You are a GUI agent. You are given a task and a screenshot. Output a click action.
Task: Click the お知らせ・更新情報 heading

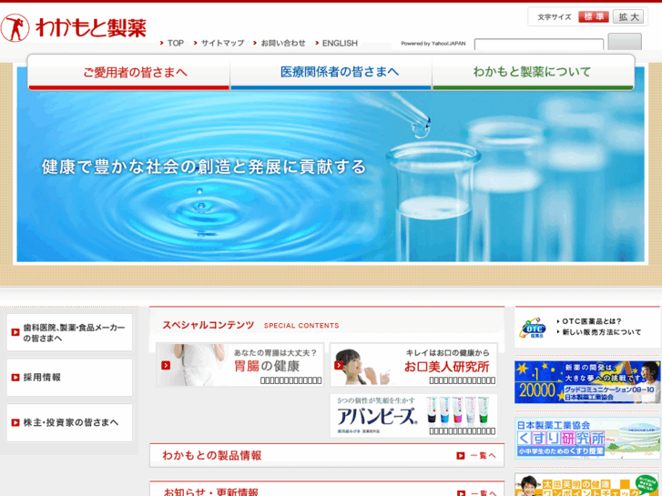click(210, 491)
